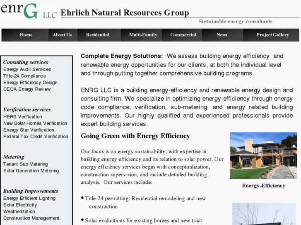View the News page
This screenshot has width=301, height=225.
222,35
